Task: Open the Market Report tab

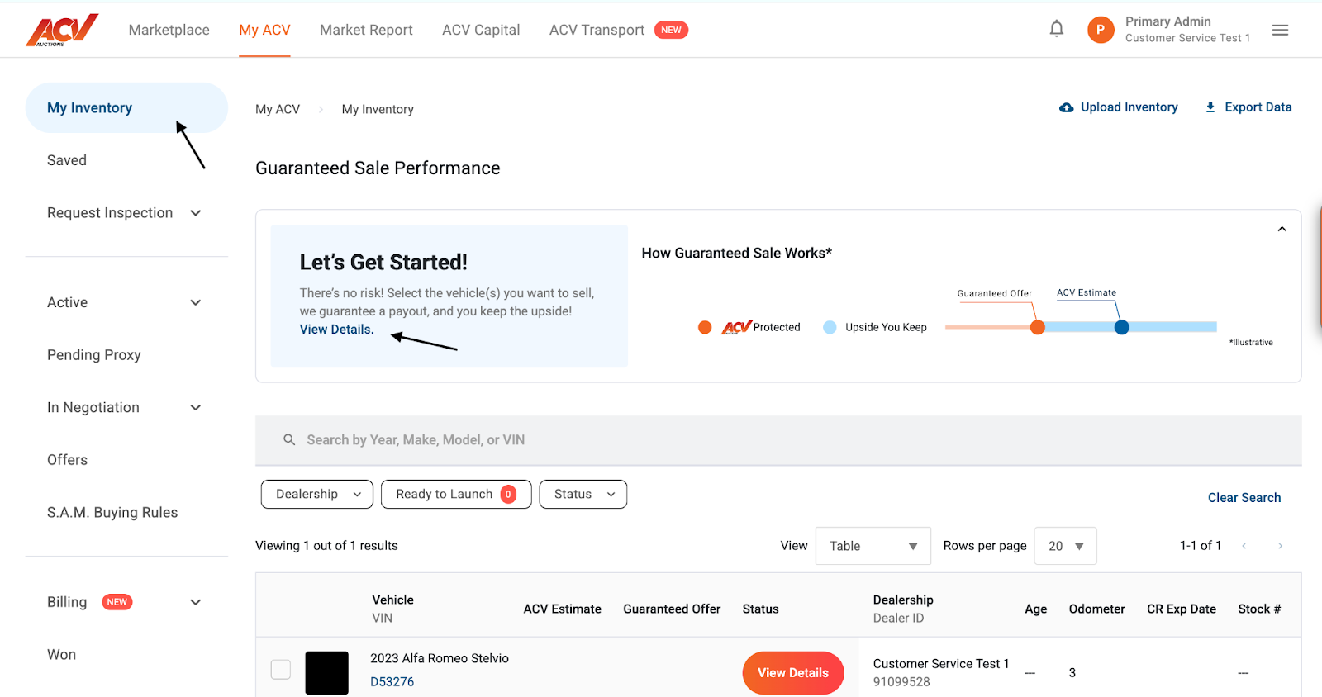Action: click(x=366, y=30)
